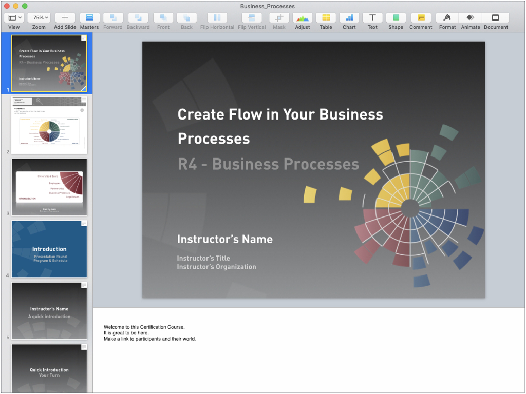
Task: Open the Adjust image histogram tool
Action: 302,18
